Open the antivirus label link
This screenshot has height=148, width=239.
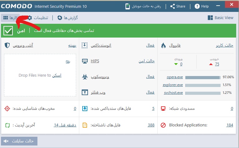tap(23, 45)
